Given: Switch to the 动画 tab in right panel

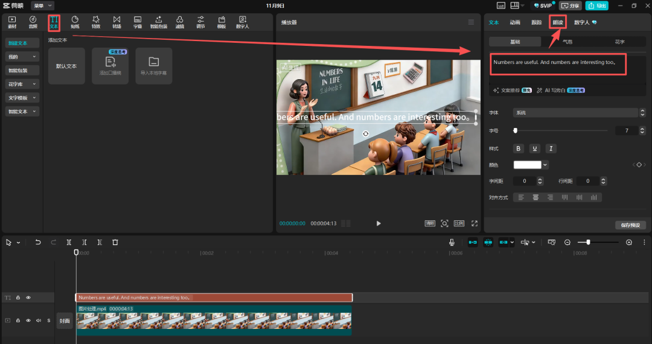Looking at the screenshot, I should 515,22.
